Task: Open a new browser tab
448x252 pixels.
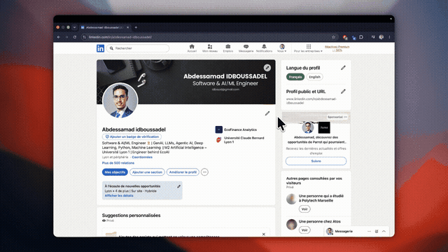Action: [x=136, y=27]
